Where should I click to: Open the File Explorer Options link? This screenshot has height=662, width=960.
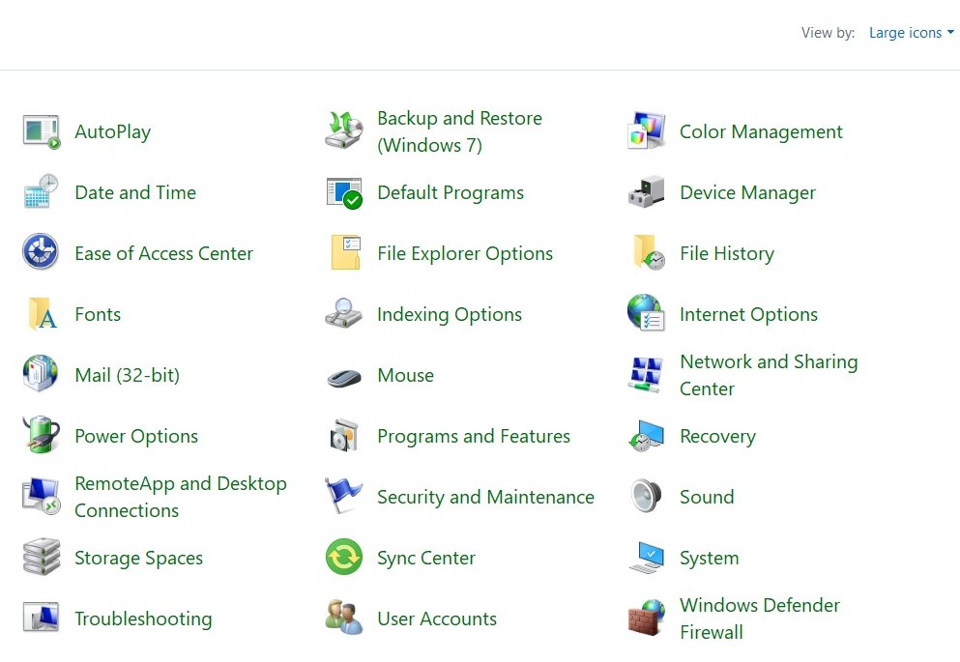coord(465,253)
